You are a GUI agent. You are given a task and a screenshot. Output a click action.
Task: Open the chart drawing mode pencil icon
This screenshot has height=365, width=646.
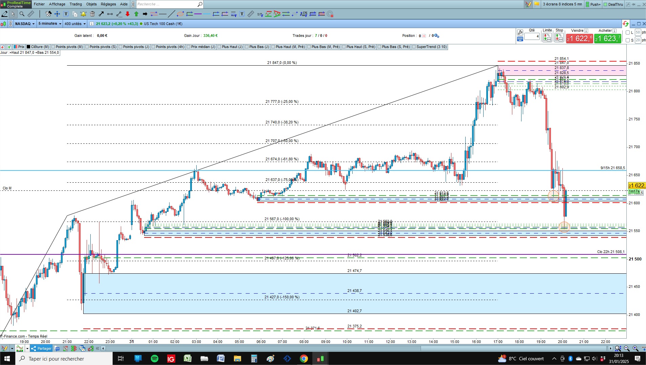click(x=528, y=4)
